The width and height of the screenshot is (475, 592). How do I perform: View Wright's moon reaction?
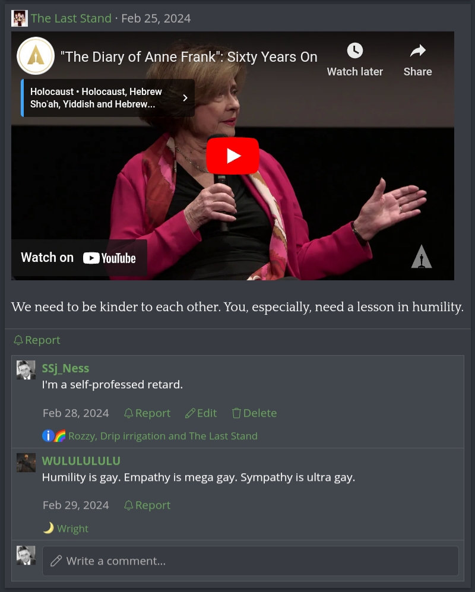click(65, 528)
